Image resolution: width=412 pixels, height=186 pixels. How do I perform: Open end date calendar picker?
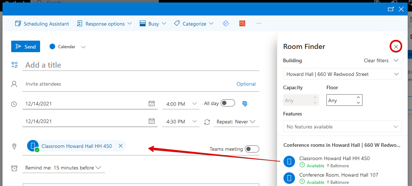pyautogui.click(x=152, y=121)
